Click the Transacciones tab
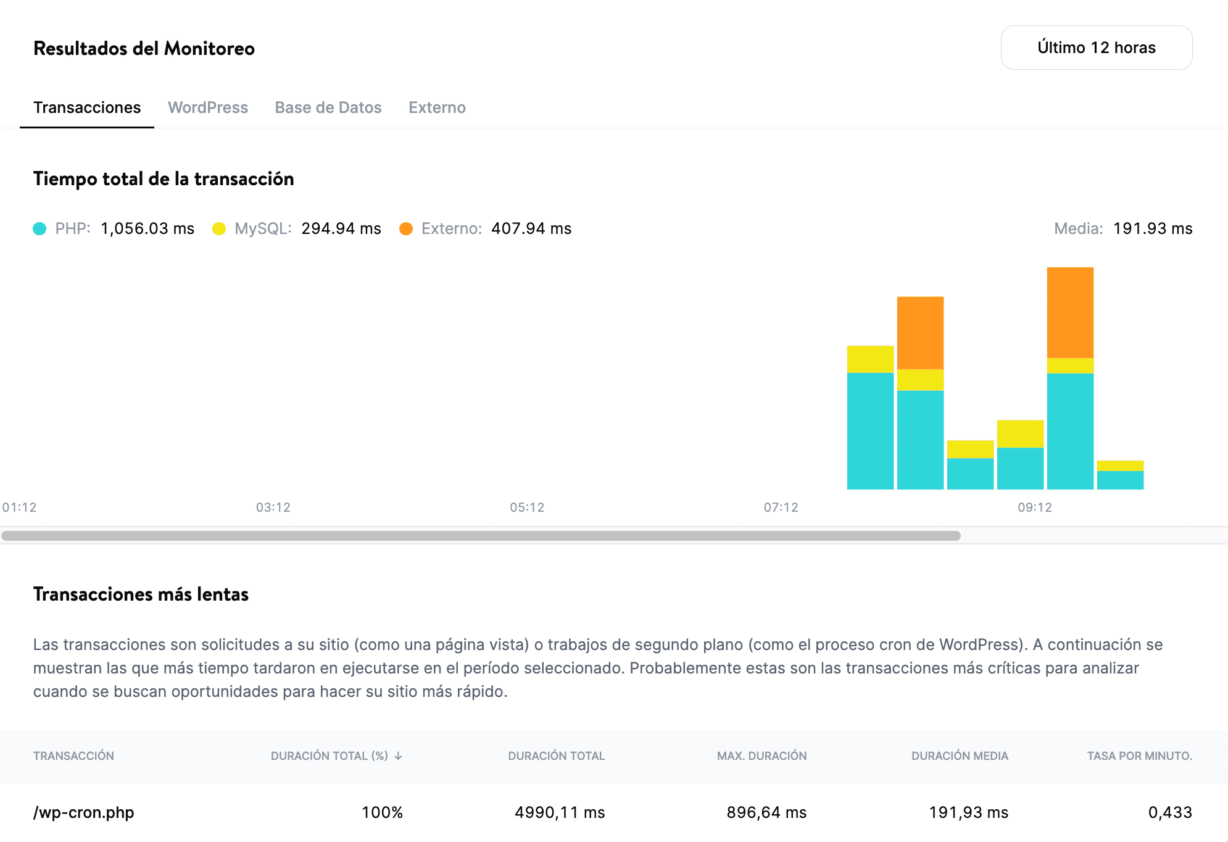This screenshot has width=1228, height=842. (87, 107)
